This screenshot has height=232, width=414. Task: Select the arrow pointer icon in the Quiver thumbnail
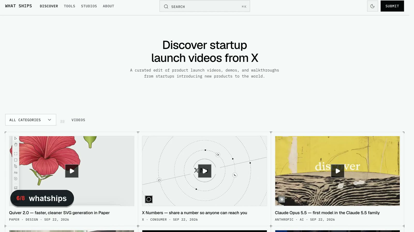pos(16,138)
